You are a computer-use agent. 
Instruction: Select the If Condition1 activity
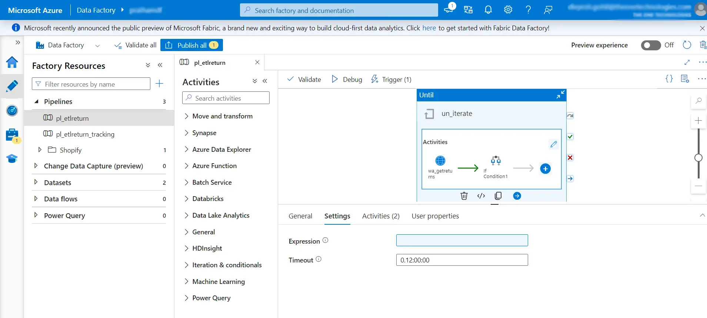[496, 167]
